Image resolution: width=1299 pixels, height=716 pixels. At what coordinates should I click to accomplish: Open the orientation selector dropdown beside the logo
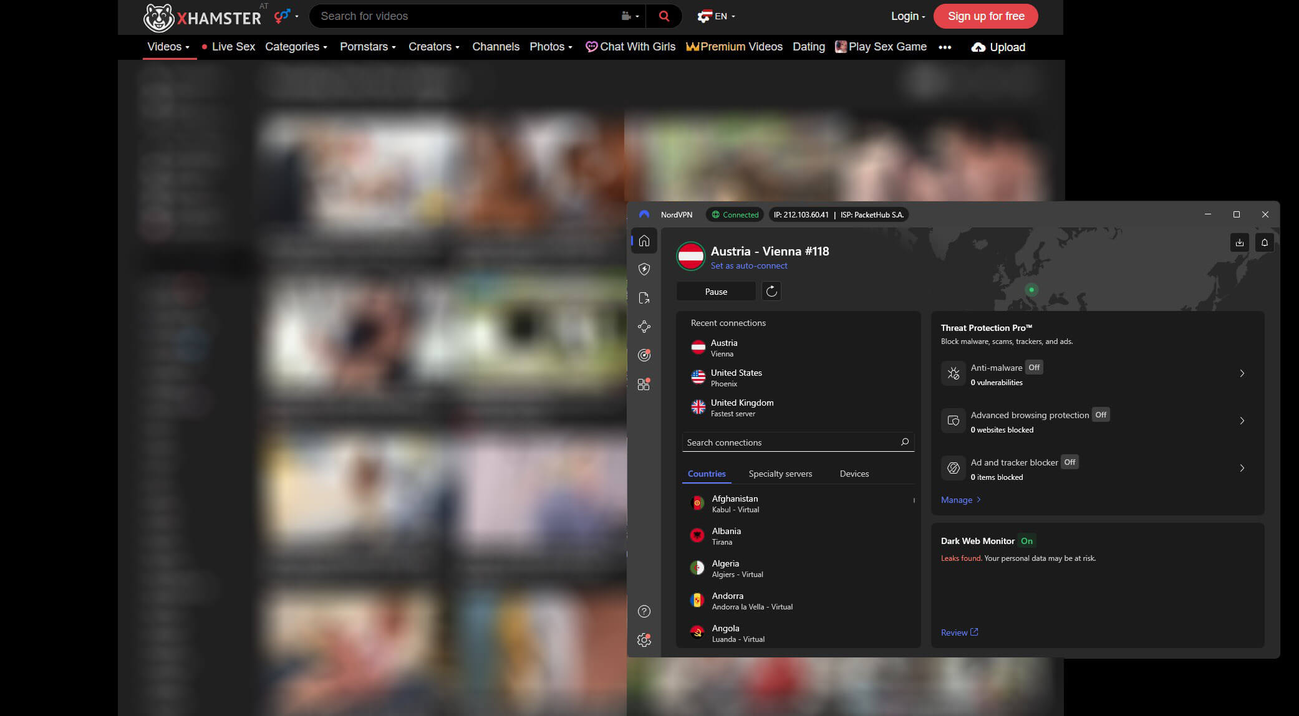pos(286,16)
